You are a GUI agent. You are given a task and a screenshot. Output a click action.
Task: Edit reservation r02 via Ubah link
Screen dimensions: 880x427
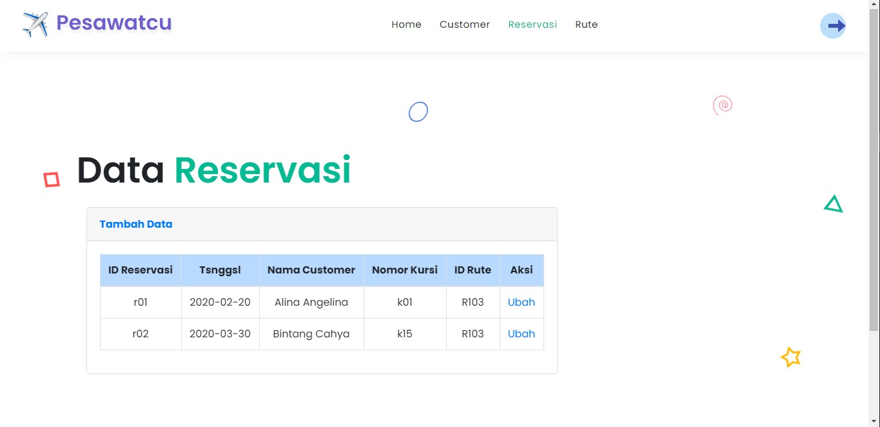point(521,333)
